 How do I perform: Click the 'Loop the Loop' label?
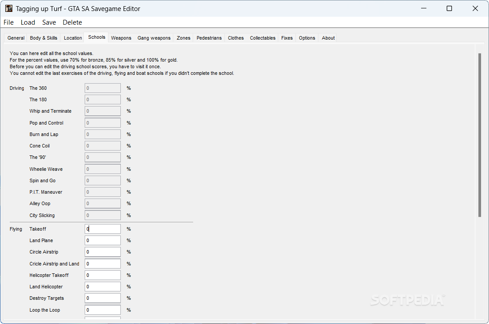point(45,310)
